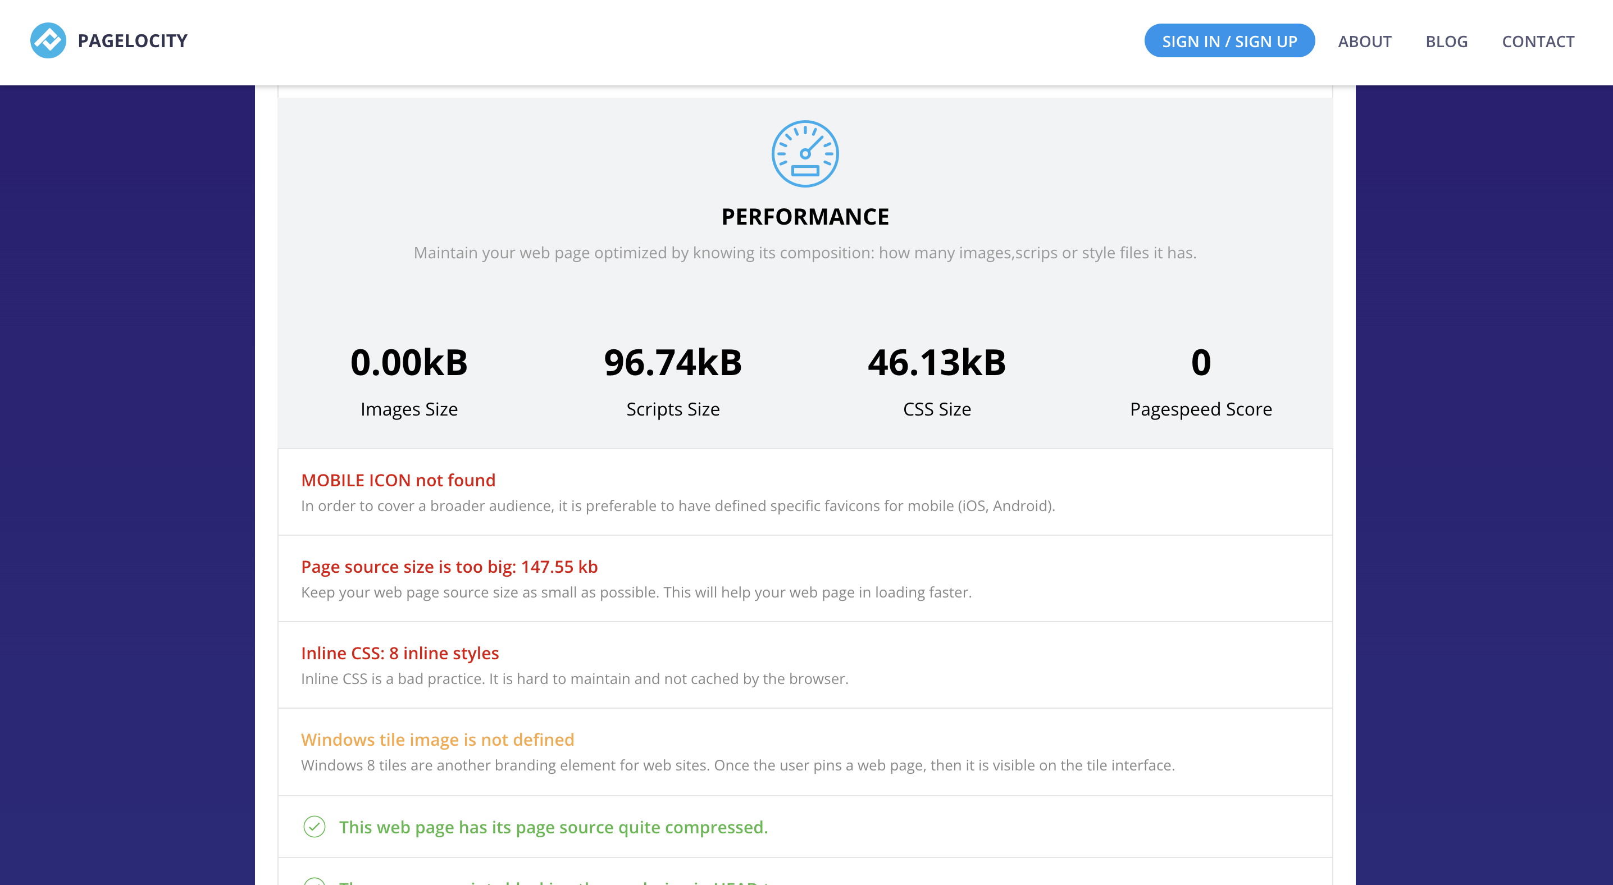The height and width of the screenshot is (885, 1613).
Task: Expand the MOBILE ICON not found item
Action: pos(398,480)
